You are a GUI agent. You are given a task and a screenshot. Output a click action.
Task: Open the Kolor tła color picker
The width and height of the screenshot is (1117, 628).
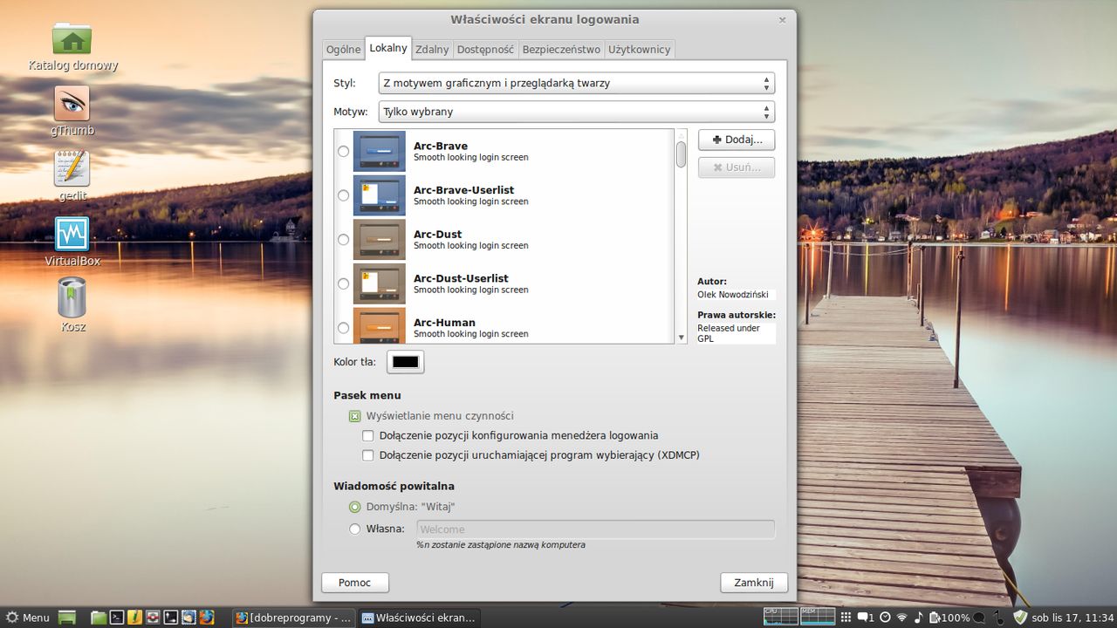click(x=406, y=361)
